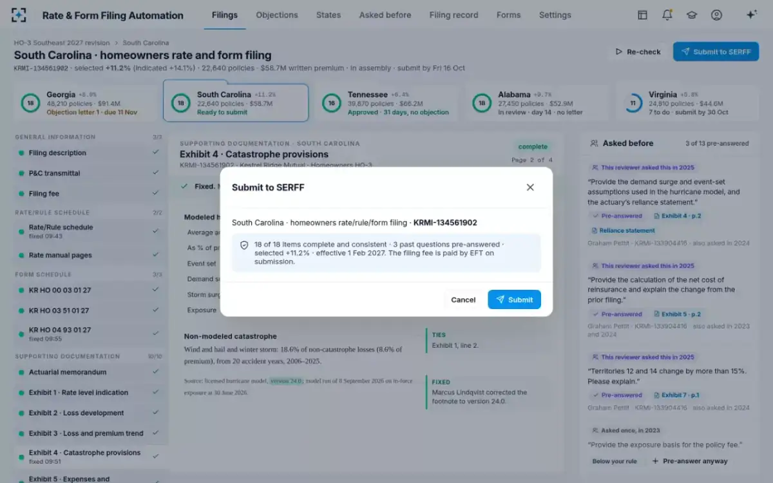Click Pre-answered tag on reinsurance question

617,314
